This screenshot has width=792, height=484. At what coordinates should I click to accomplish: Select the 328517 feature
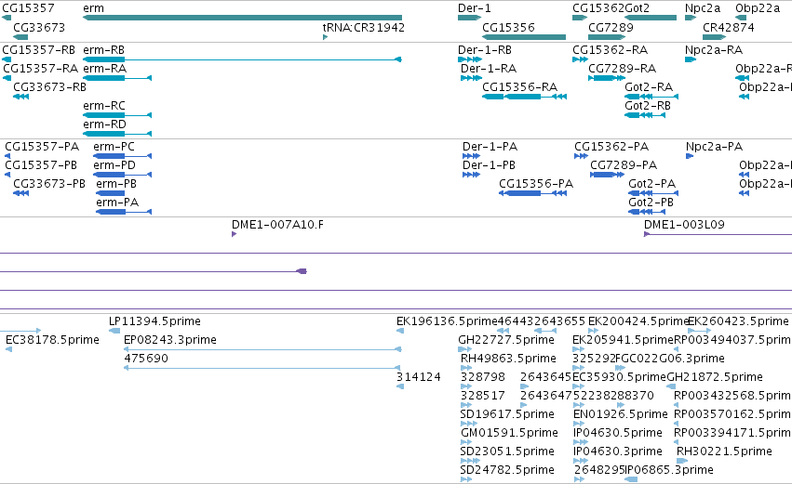[483, 396]
